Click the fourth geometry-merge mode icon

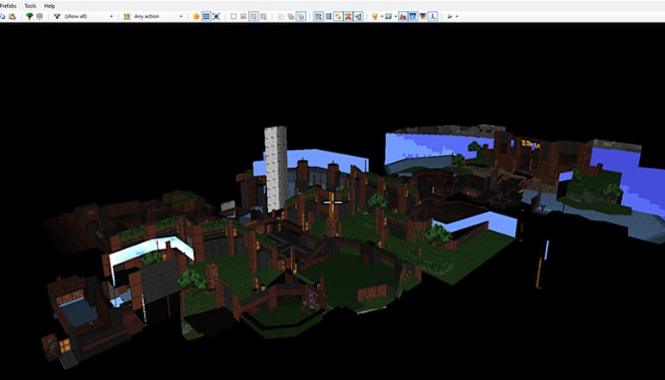pyautogui.click(x=264, y=16)
